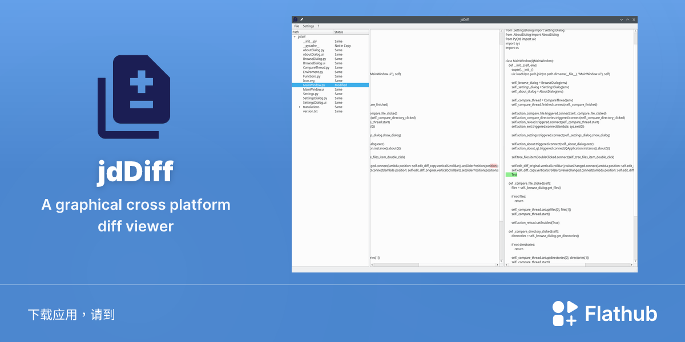
Task: Open the ? help menu
Action: 319,26
